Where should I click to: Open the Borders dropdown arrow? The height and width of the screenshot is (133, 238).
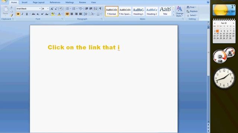tap(101, 14)
